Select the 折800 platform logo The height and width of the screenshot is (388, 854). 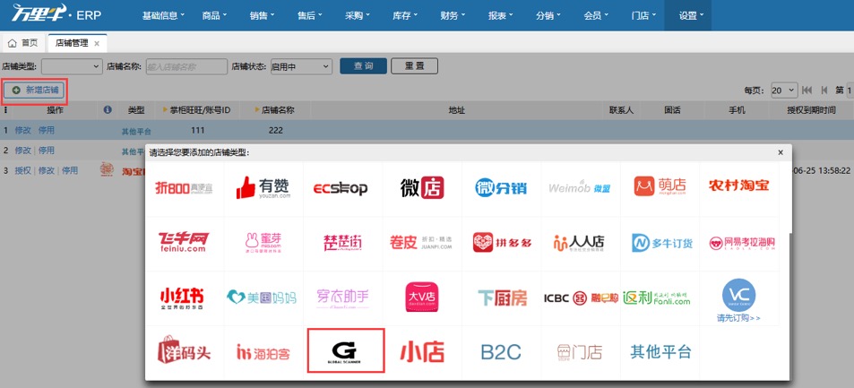184,188
